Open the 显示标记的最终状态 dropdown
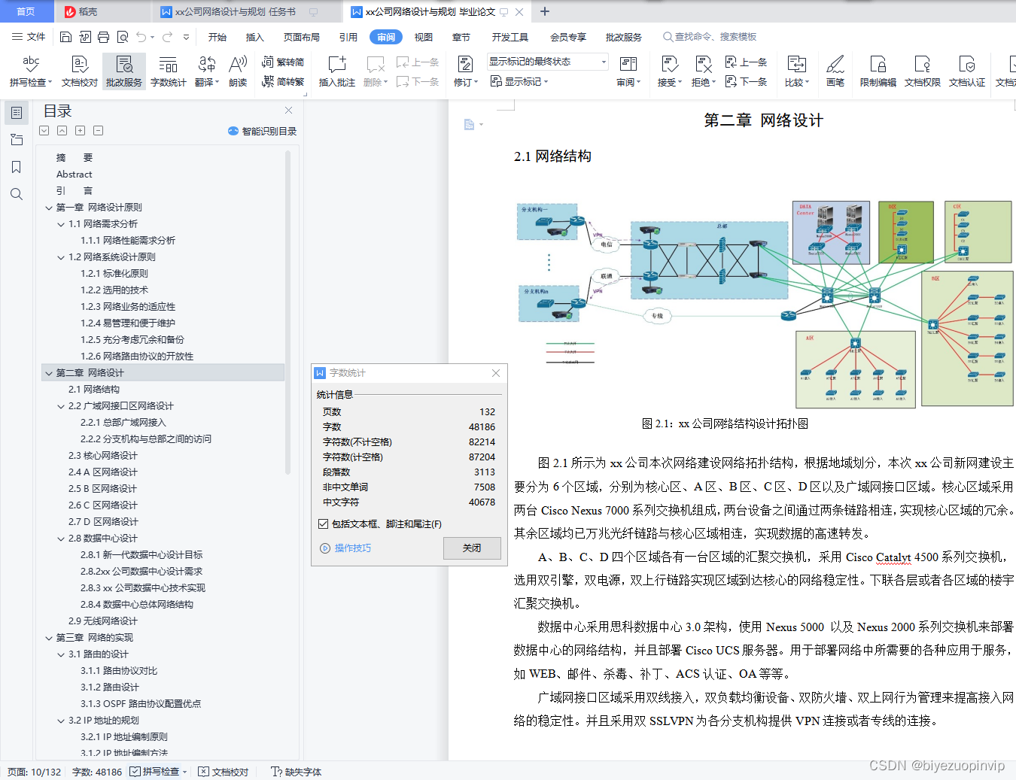 [602, 61]
